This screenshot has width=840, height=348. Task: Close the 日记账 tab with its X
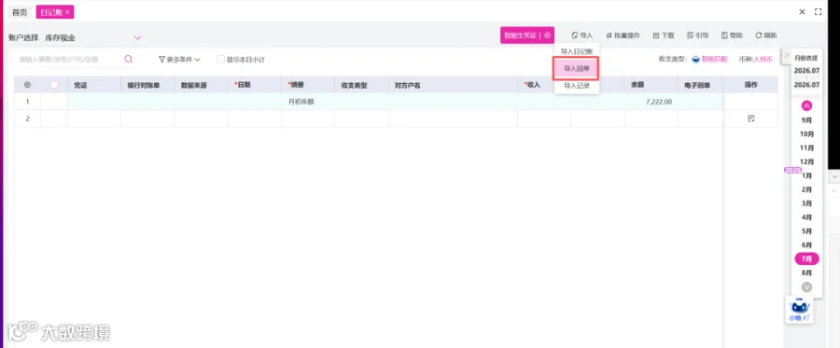coord(67,12)
